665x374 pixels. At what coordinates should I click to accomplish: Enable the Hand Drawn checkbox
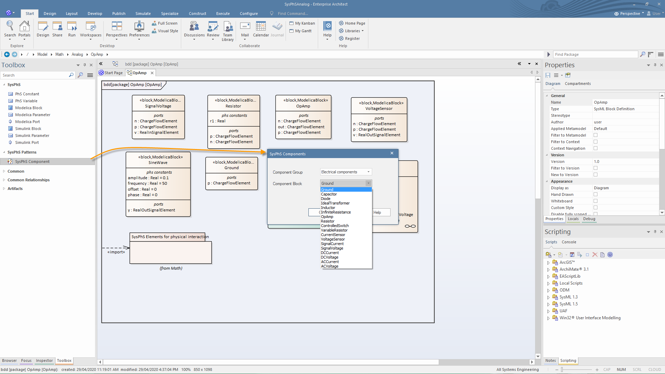[595, 194]
